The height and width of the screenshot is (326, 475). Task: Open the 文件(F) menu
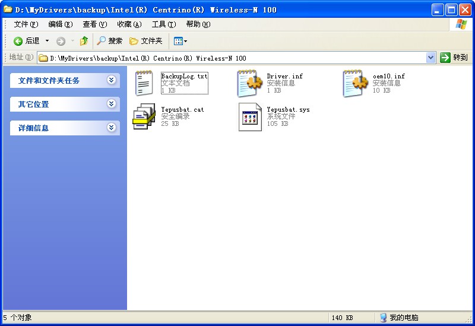pyautogui.click(x=26, y=24)
